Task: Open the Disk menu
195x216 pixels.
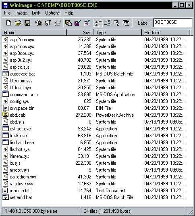Action: [36, 13]
